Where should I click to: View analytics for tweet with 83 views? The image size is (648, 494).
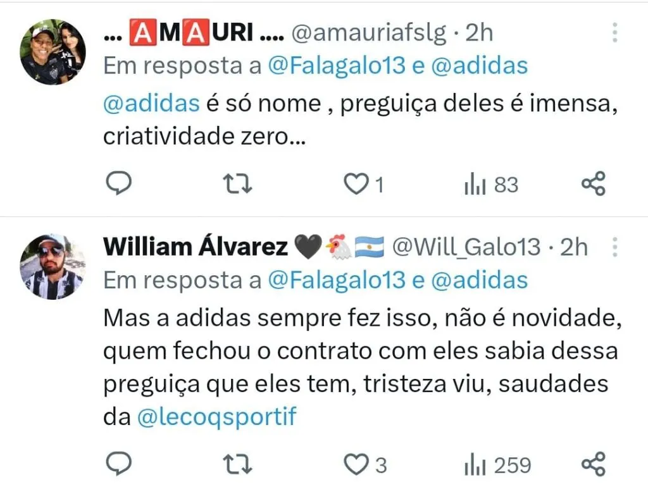pyautogui.click(x=491, y=185)
